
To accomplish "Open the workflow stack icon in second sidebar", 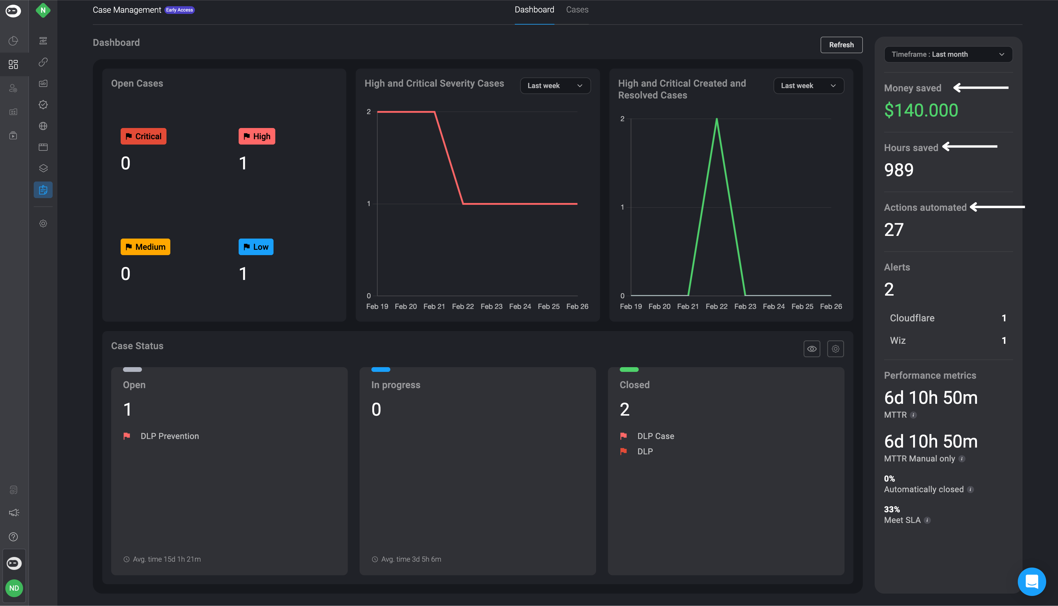I will pyautogui.click(x=43, y=41).
